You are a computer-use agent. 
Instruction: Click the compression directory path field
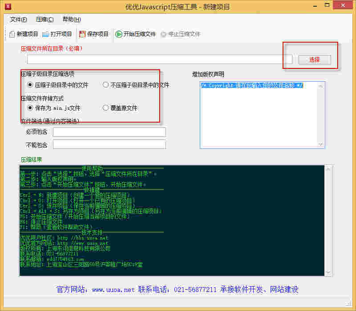coord(156,59)
